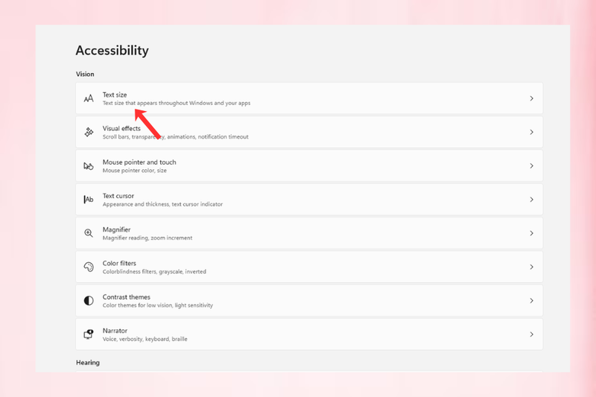Click 'Mouse pointer color, size' description
The image size is (596, 397).
[x=135, y=171]
